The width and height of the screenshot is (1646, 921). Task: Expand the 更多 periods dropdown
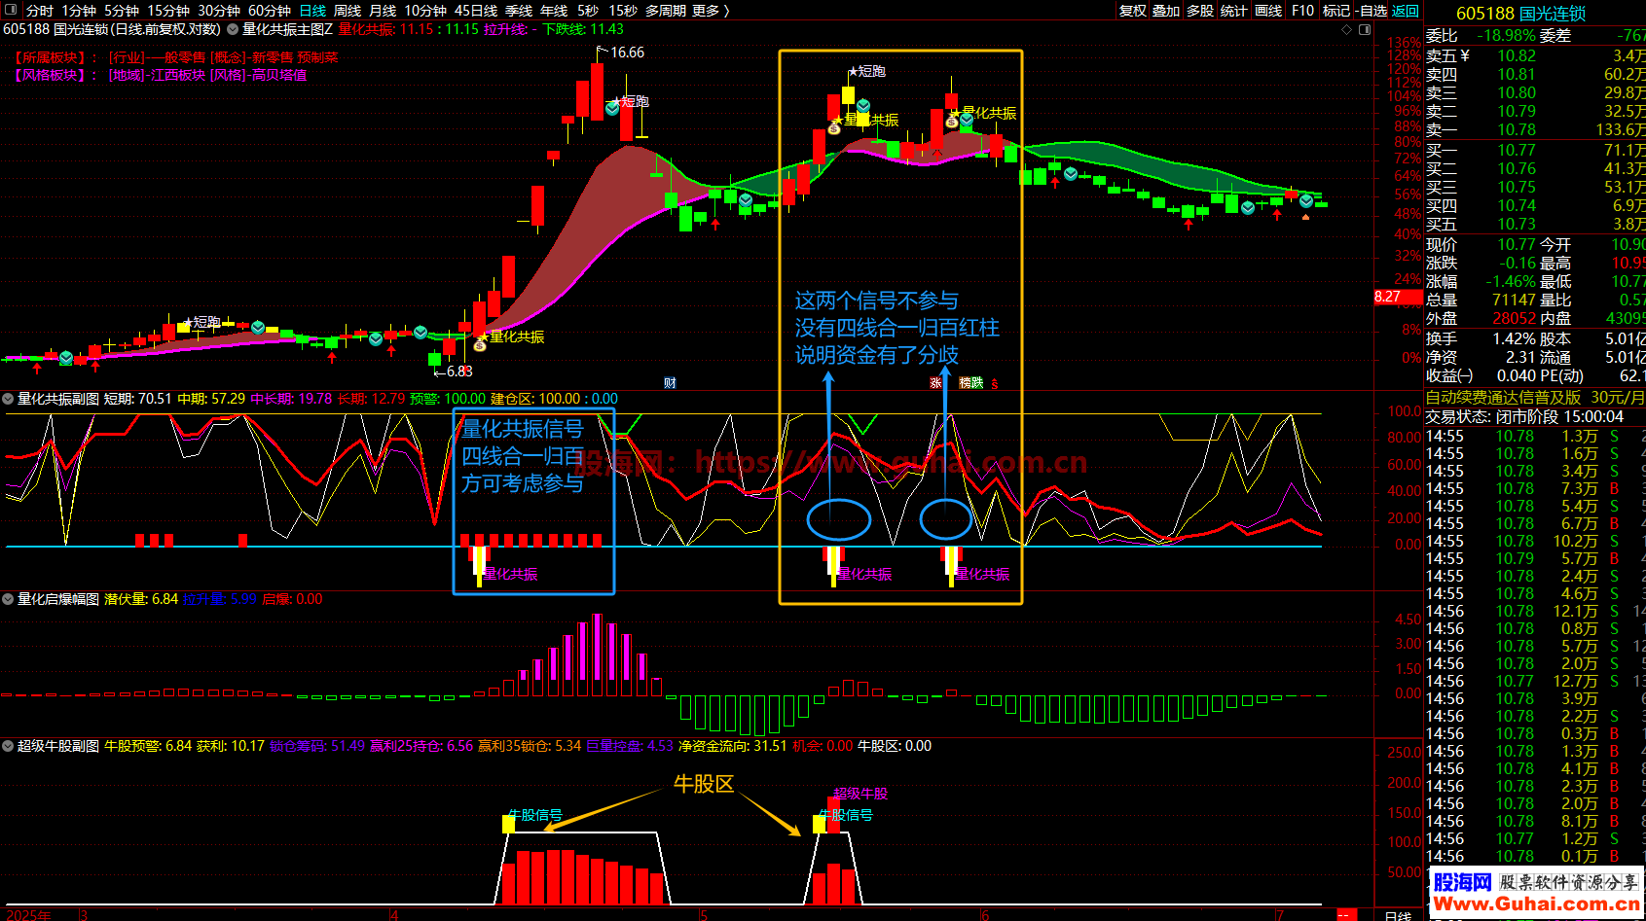(711, 11)
